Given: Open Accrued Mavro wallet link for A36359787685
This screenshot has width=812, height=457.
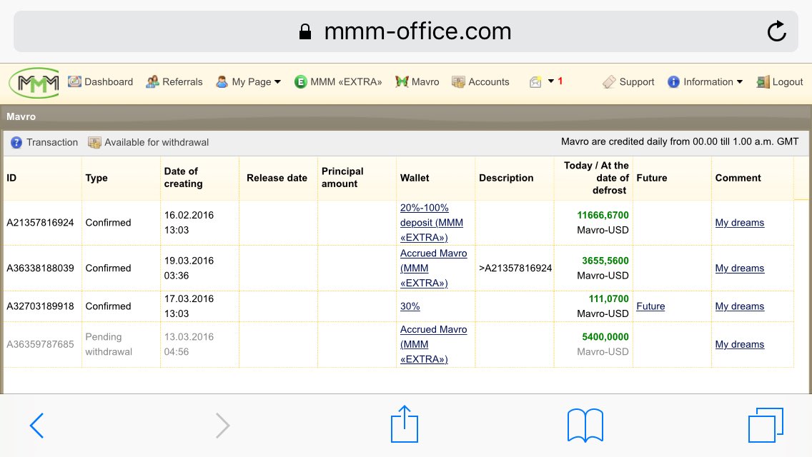Looking at the screenshot, I should coord(433,344).
